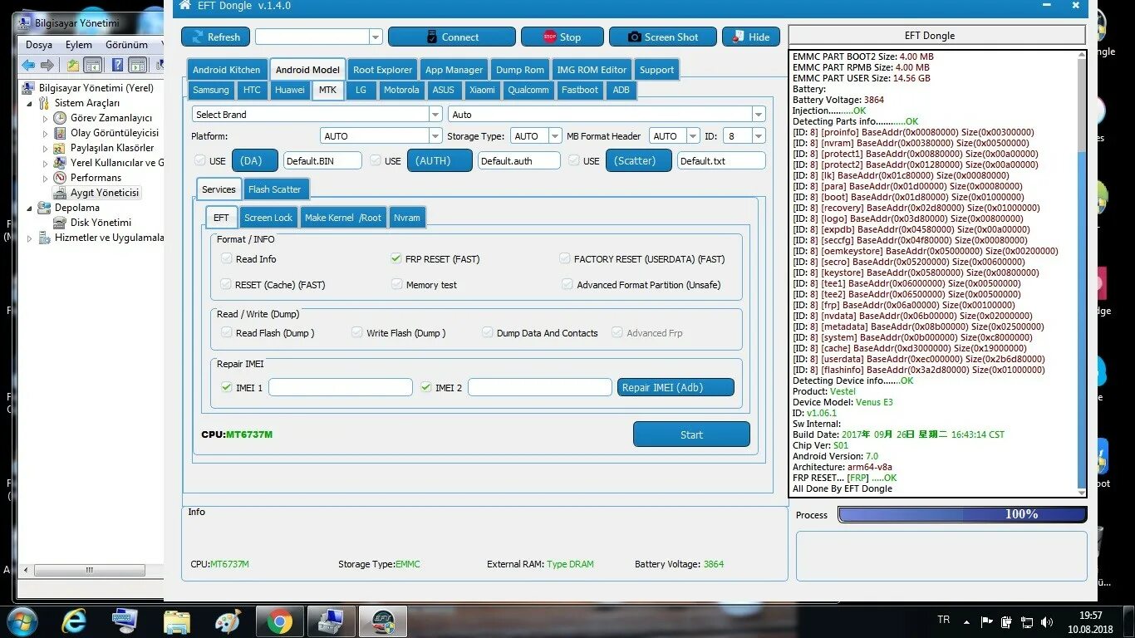The image size is (1135, 638).
Task: Toggle RESET (Cache) (FAST) checkbox
Action: (x=226, y=284)
